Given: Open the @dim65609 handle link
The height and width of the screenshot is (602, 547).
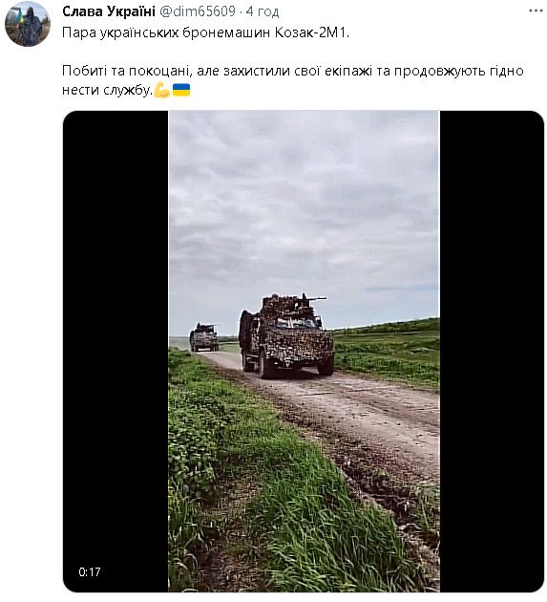Looking at the screenshot, I should tap(198, 11).
